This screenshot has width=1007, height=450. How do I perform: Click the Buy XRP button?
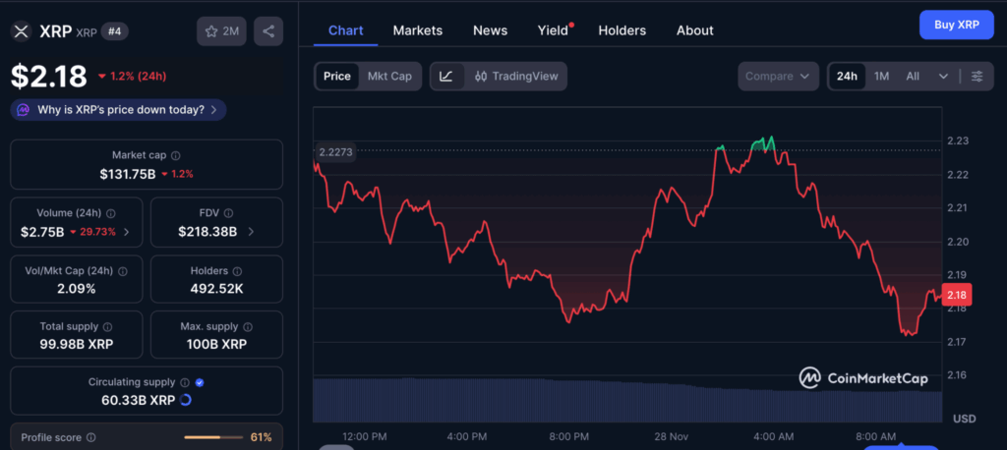[x=956, y=25]
